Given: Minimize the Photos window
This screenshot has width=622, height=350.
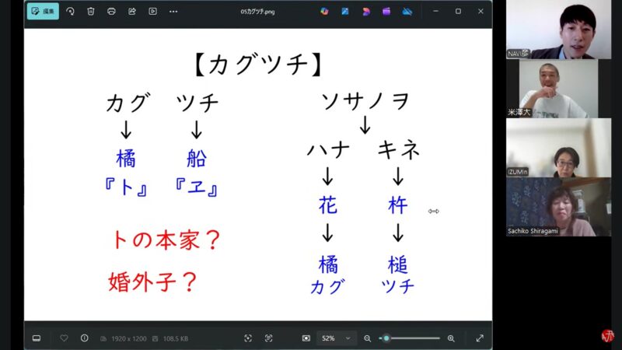Looking at the screenshot, I should pos(435,11).
